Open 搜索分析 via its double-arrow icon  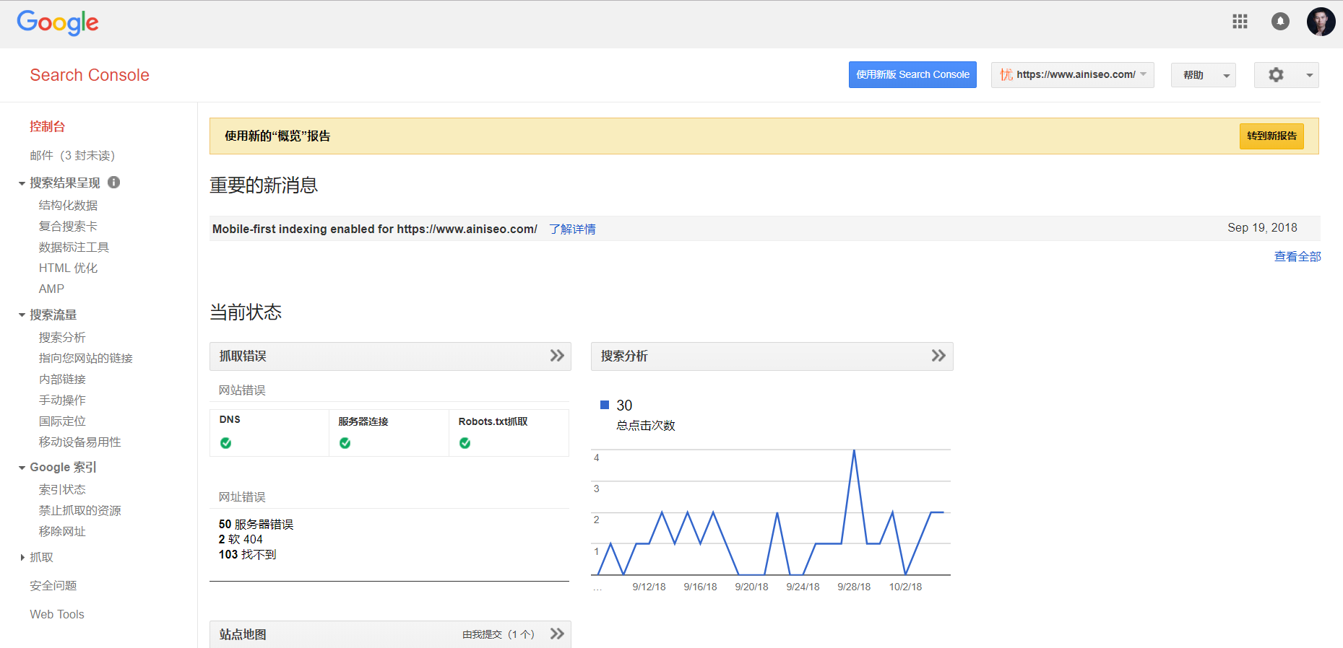[x=938, y=356]
